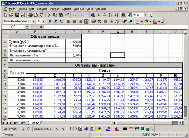This screenshot has height=138, width=189.
Task: Open the Chart Wizard icon
Action: point(124,15)
